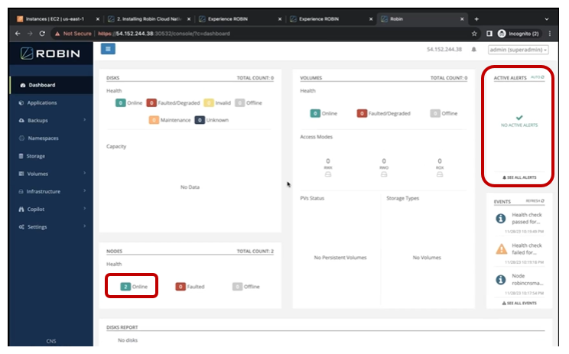Viewport: 569px width, 354px height.
Task: Click the ROBIN logo
Action: click(x=50, y=54)
